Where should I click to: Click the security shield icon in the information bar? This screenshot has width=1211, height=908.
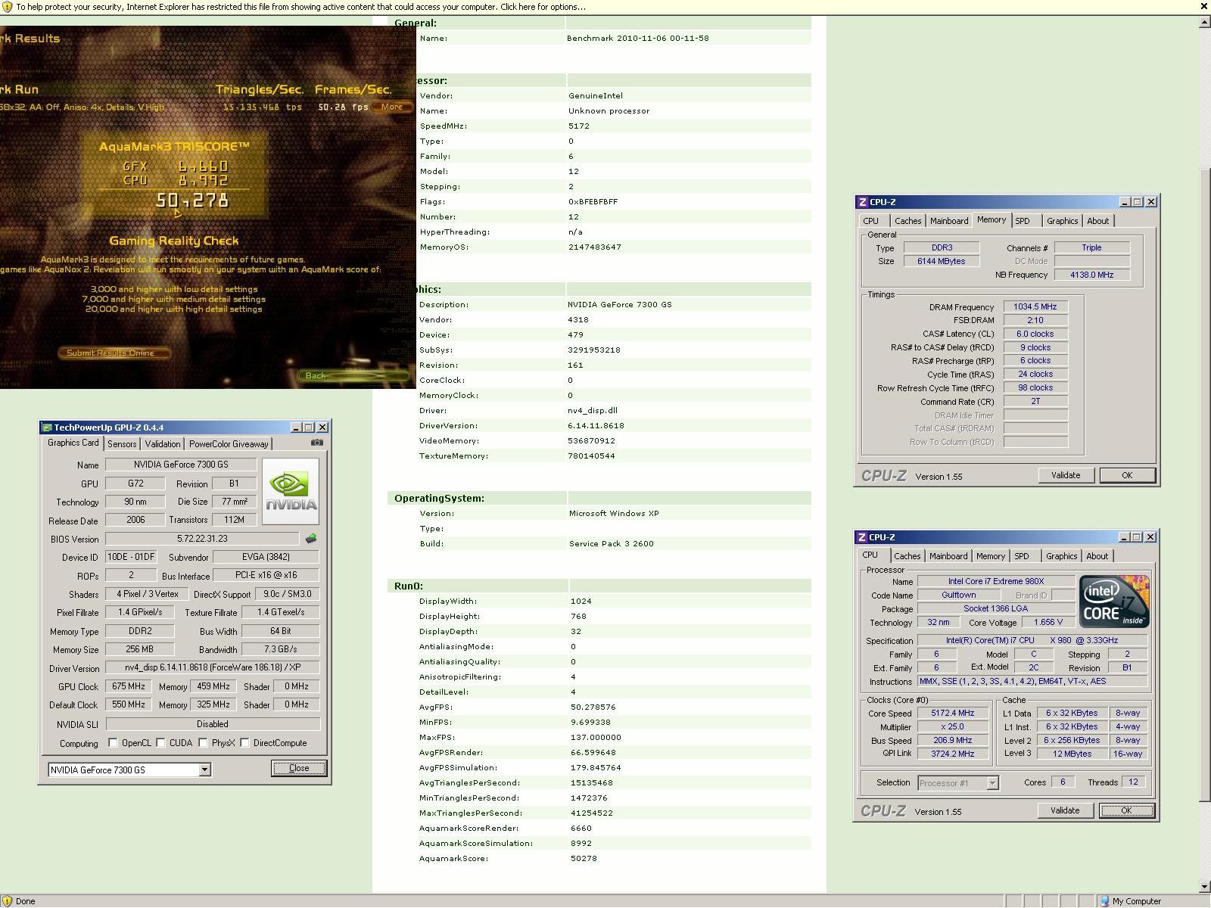coord(7,7)
